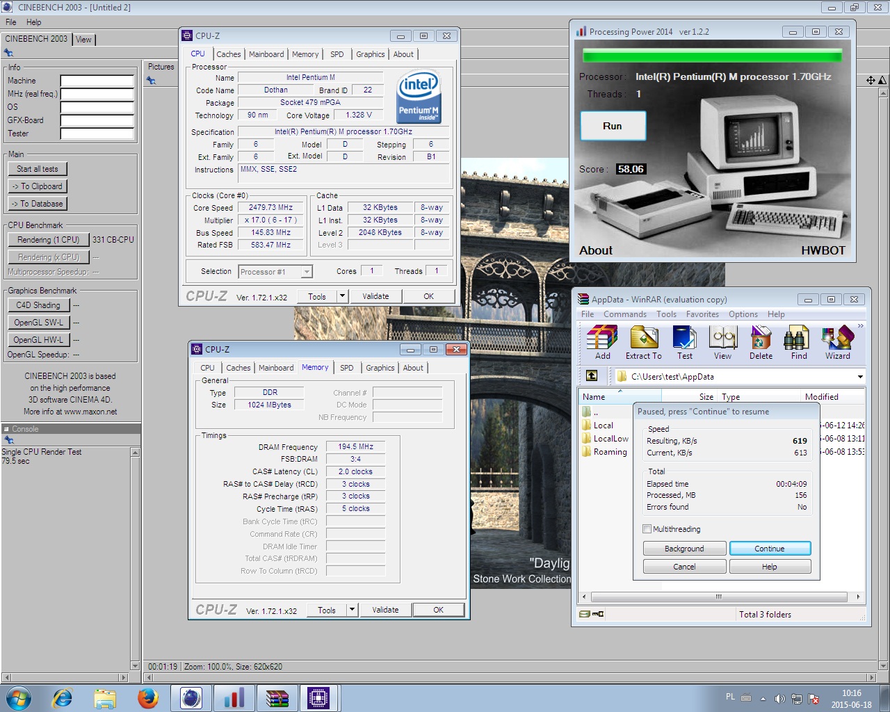Open Graphics tab in Memory window

pyautogui.click(x=380, y=368)
